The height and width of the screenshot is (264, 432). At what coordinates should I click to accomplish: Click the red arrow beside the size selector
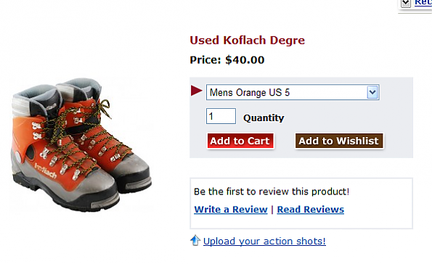click(197, 91)
